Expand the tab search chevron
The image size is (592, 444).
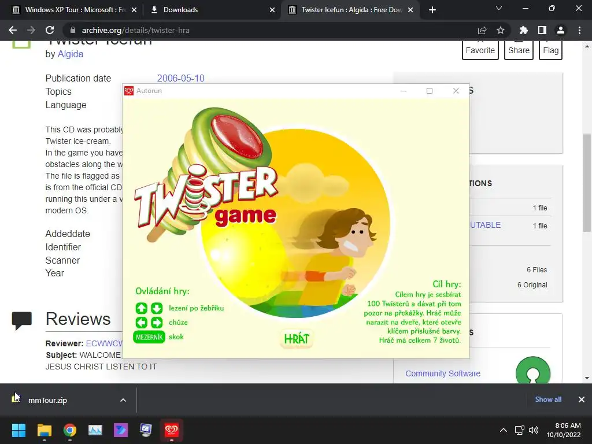pyautogui.click(x=499, y=8)
